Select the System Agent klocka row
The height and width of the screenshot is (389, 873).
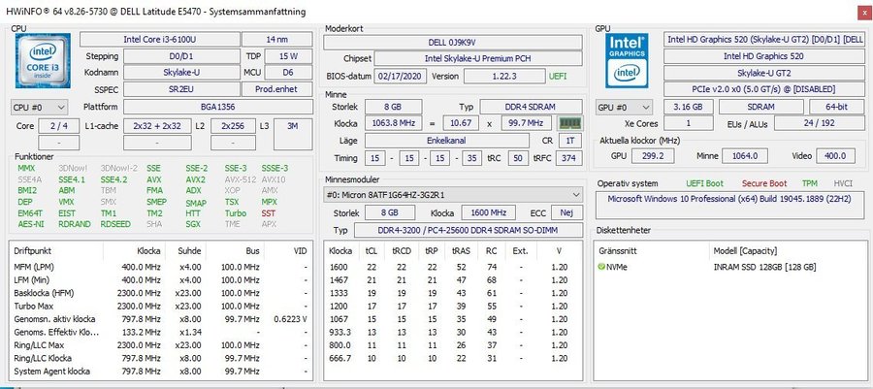(160, 372)
